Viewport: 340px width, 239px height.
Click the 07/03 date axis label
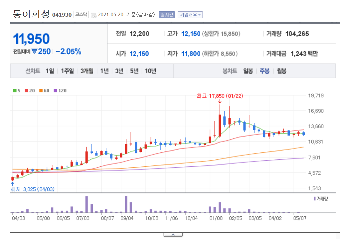[83, 218]
